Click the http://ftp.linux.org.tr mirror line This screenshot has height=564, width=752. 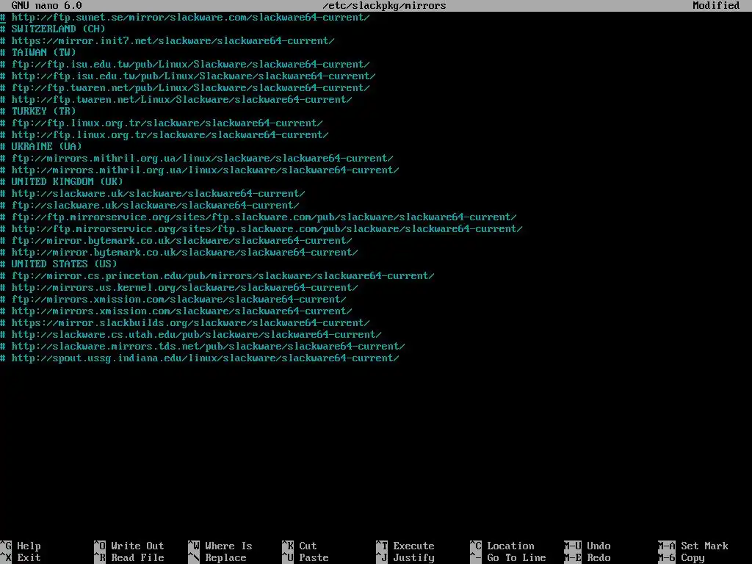(164, 135)
